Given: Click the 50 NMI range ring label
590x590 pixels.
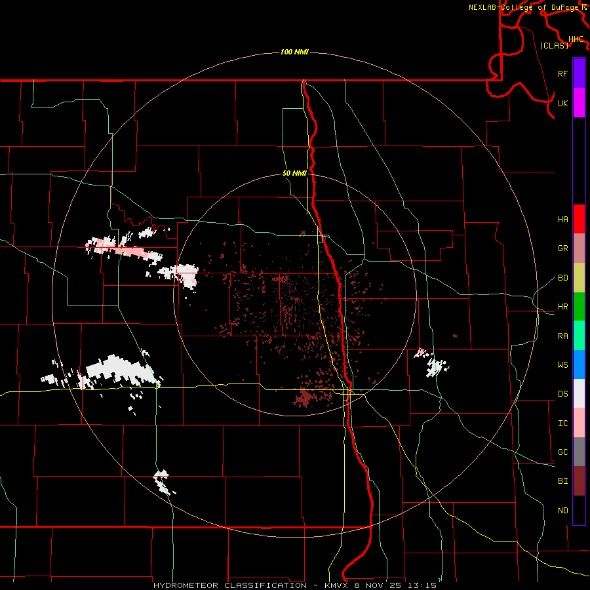Looking at the screenshot, I should pyautogui.click(x=294, y=174).
